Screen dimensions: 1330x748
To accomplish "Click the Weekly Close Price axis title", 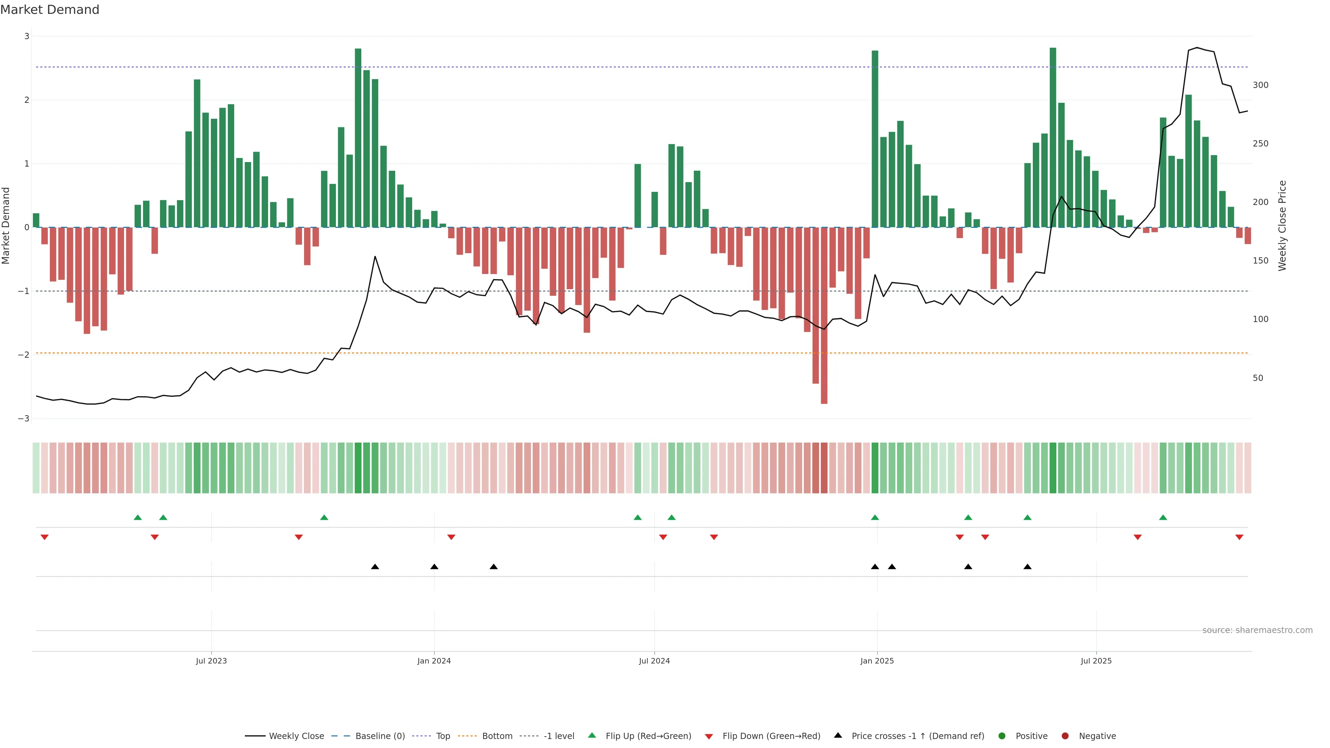I will [x=1283, y=225].
